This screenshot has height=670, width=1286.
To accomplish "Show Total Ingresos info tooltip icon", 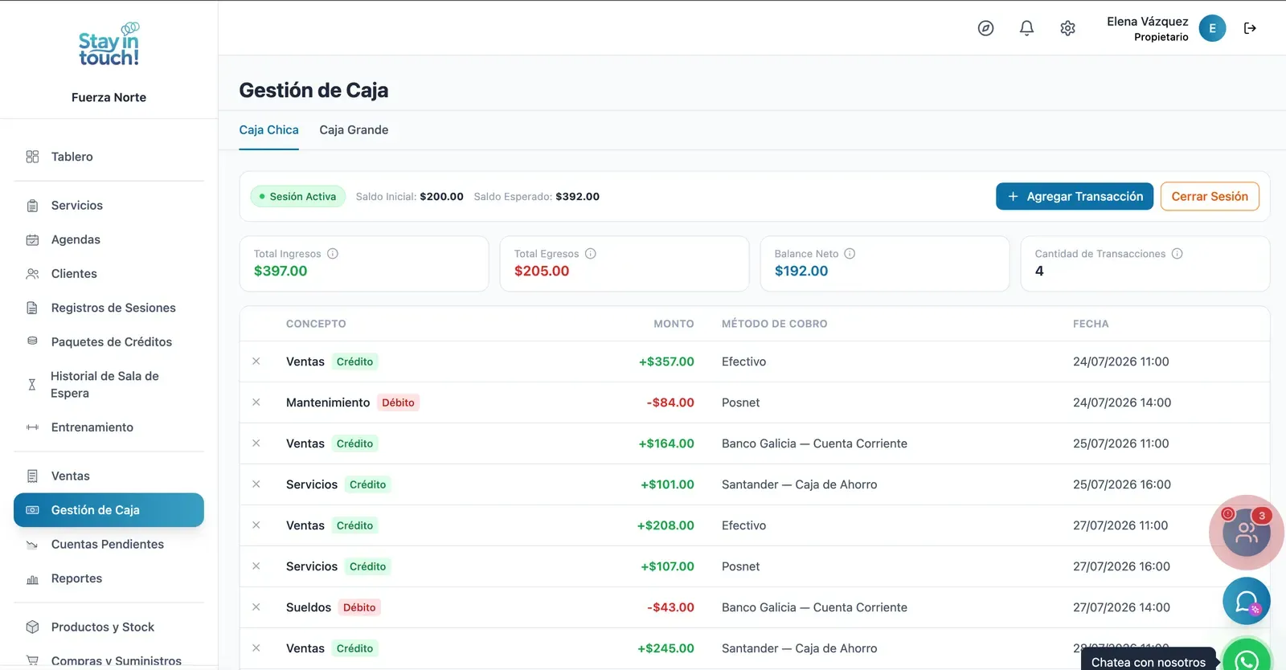I will [333, 254].
